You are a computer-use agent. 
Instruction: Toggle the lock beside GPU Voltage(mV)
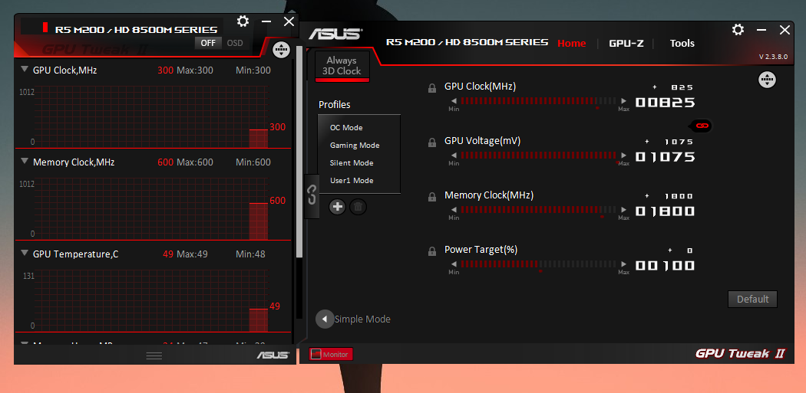click(x=432, y=142)
